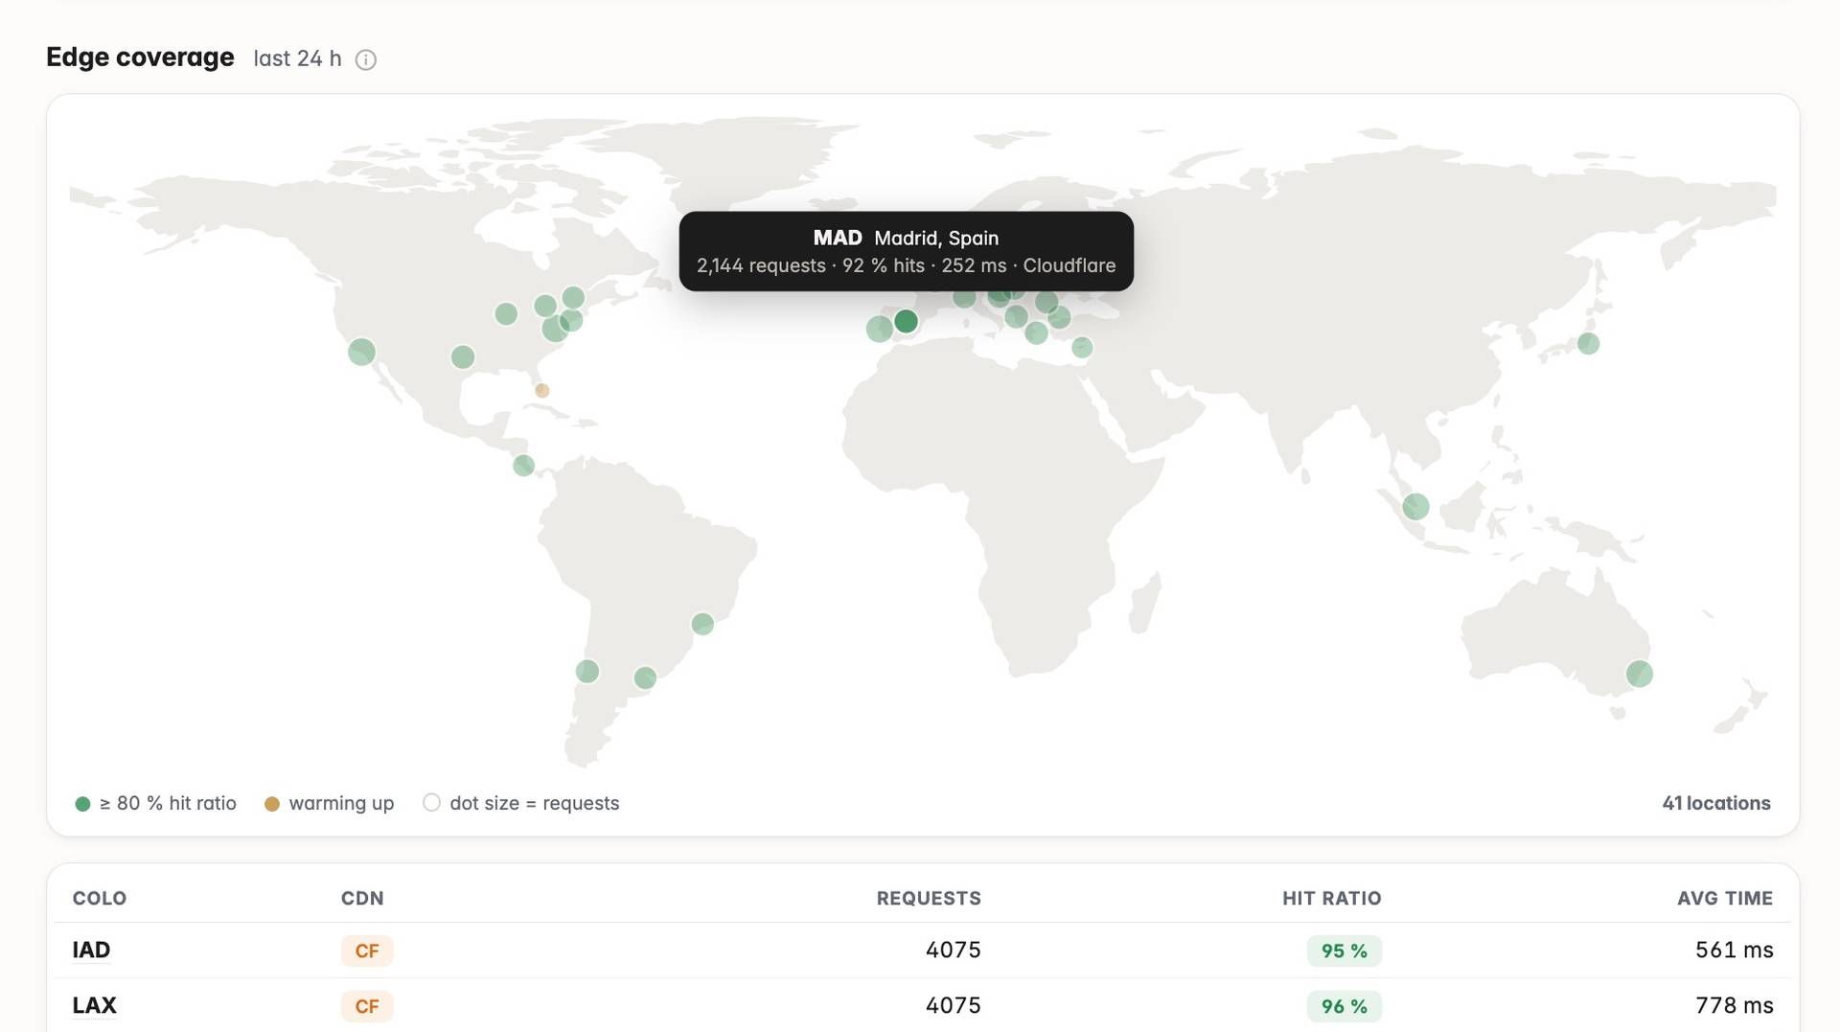This screenshot has height=1032, width=1840.
Task: Sort table by HIT RATIO header
Action: tap(1331, 898)
